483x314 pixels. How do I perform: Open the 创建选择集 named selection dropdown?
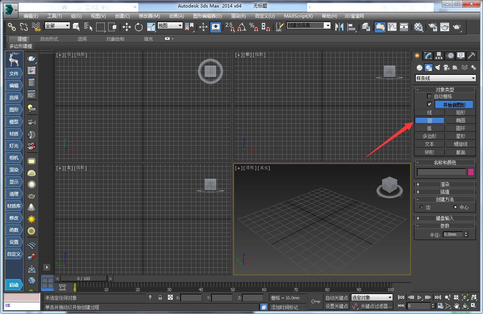309,26
